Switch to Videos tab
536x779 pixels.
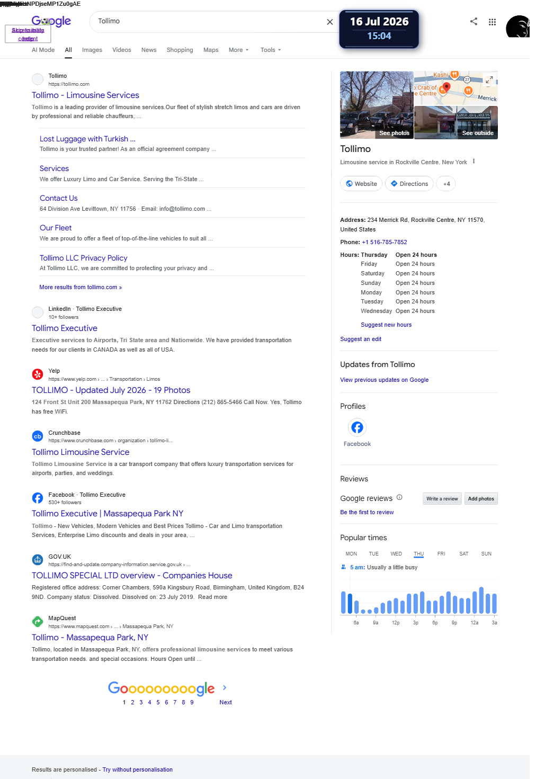(122, 50)
